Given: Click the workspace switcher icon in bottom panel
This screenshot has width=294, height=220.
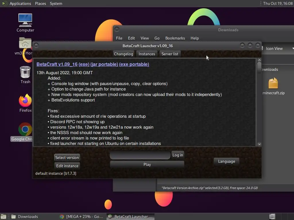Looking at the screenshot, I should click(272, 217).
